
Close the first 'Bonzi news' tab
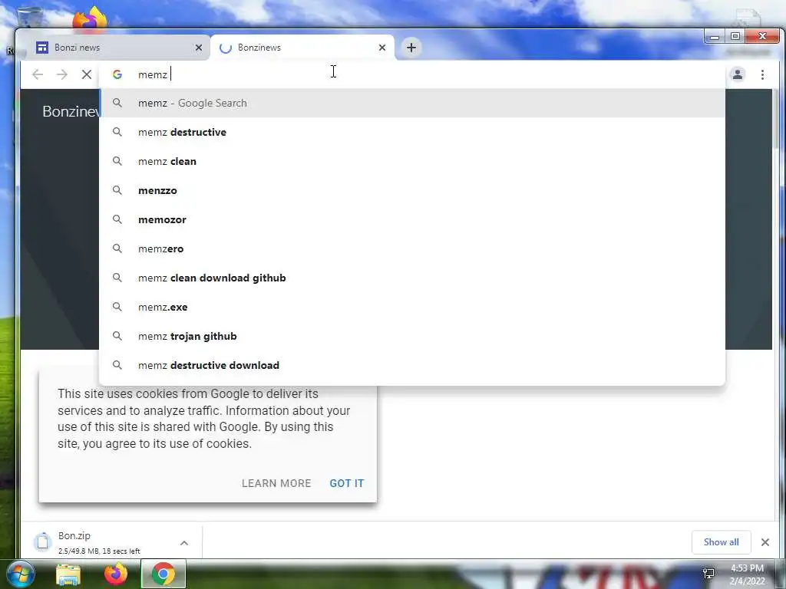click(199, 48)
